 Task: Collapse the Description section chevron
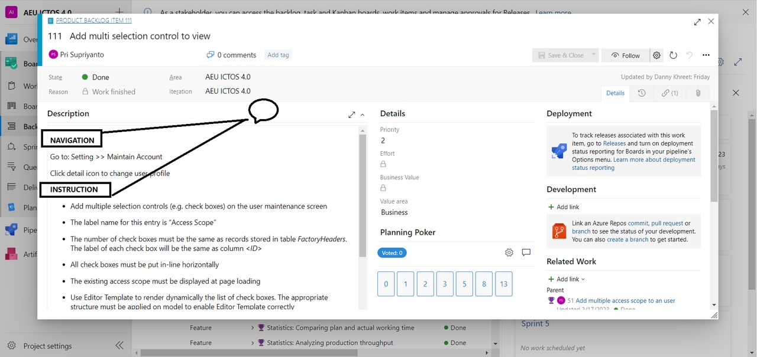click(363, 114)
